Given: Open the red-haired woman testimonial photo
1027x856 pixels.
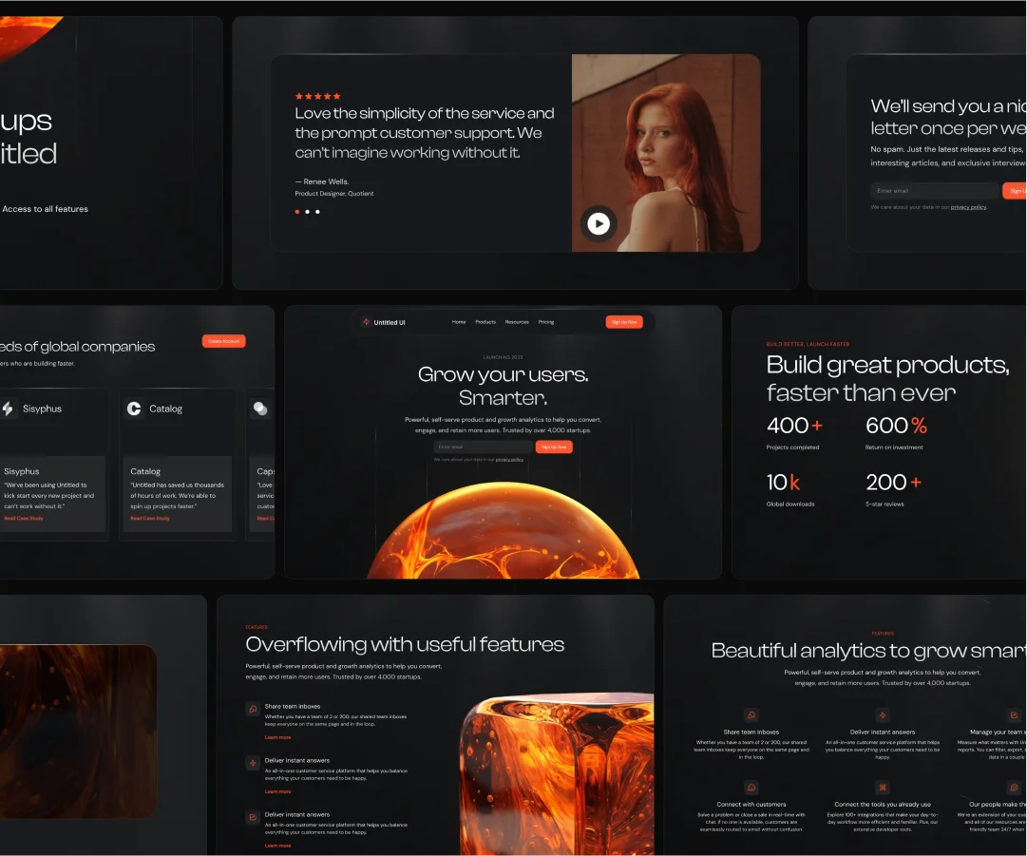Looking at the screenshot, I should pyautogui.click(x=665, y=153).
